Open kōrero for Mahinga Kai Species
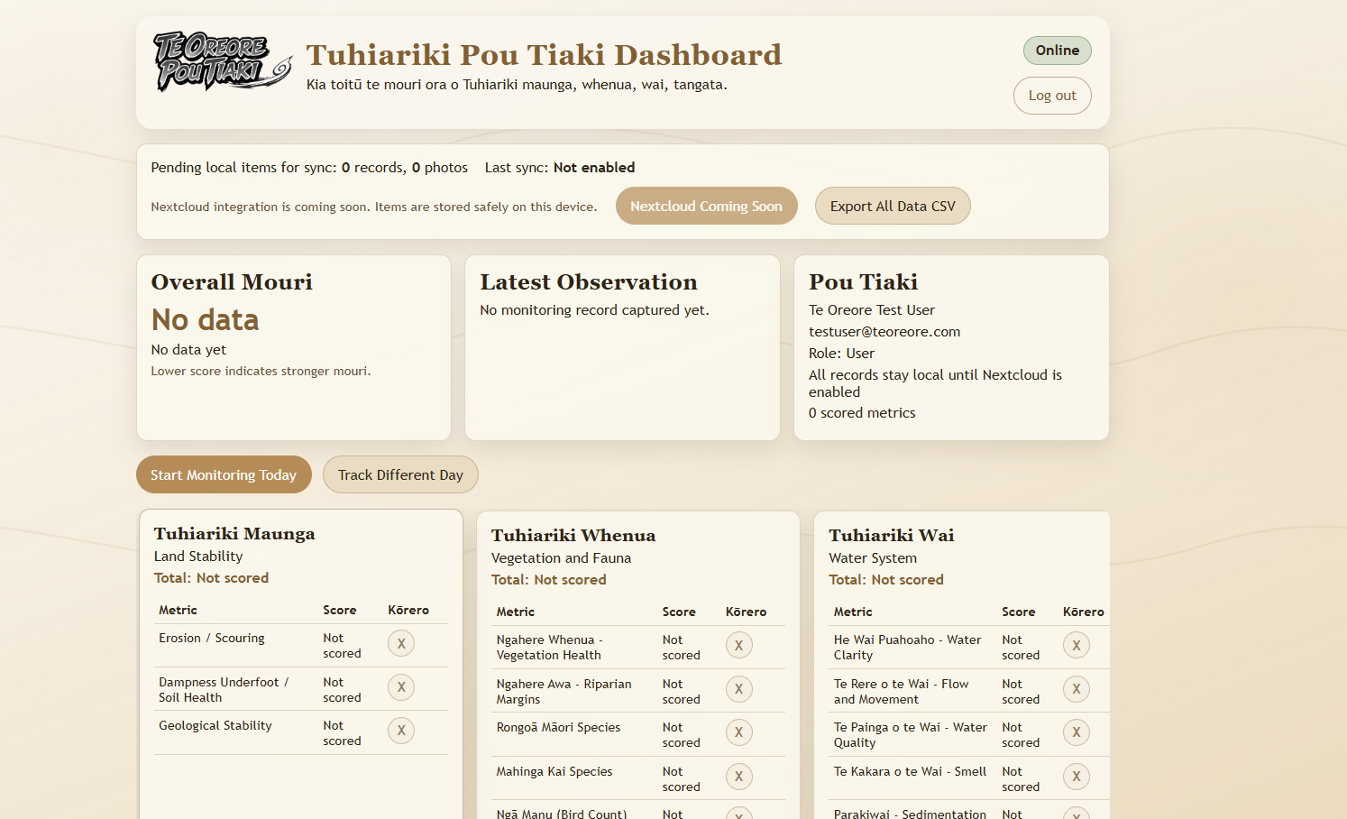1347x819 pixels. point(738,776)
